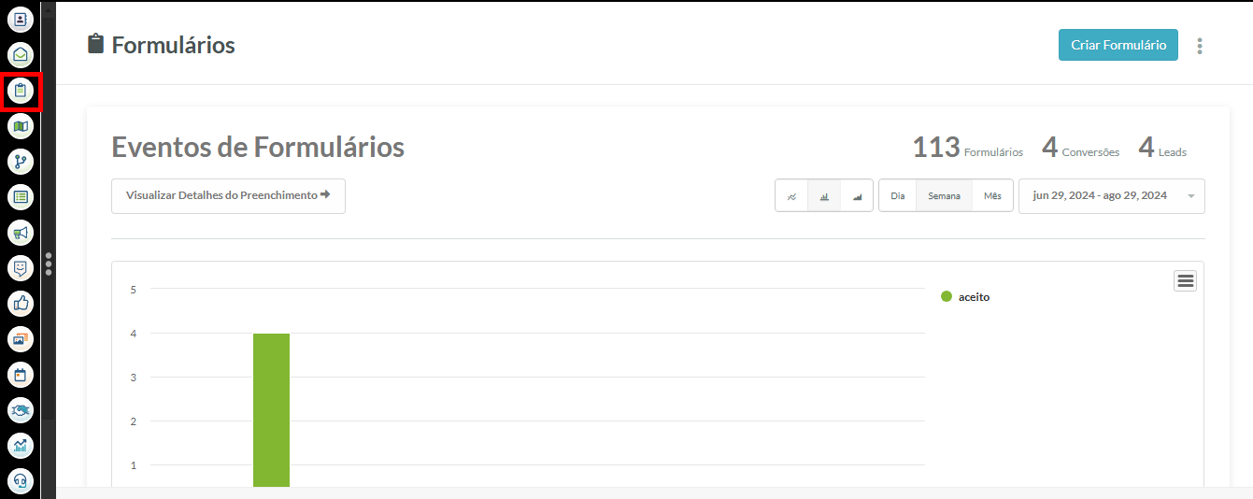1253x499 pixels.
Task: Open the email envelope sidebar icon
Action: coord(21,54)
